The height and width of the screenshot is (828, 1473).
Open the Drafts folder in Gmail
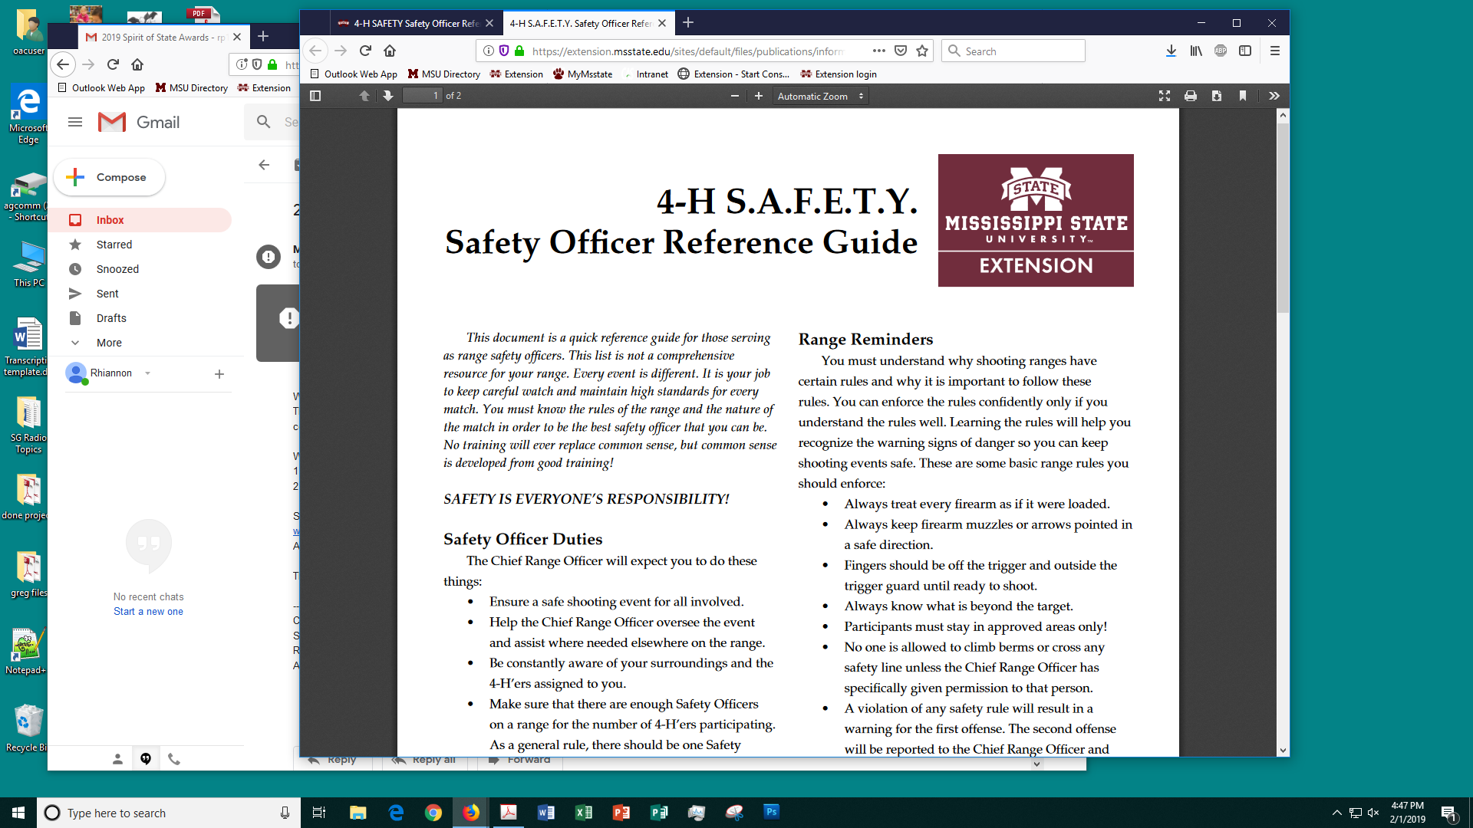[140, 318]
